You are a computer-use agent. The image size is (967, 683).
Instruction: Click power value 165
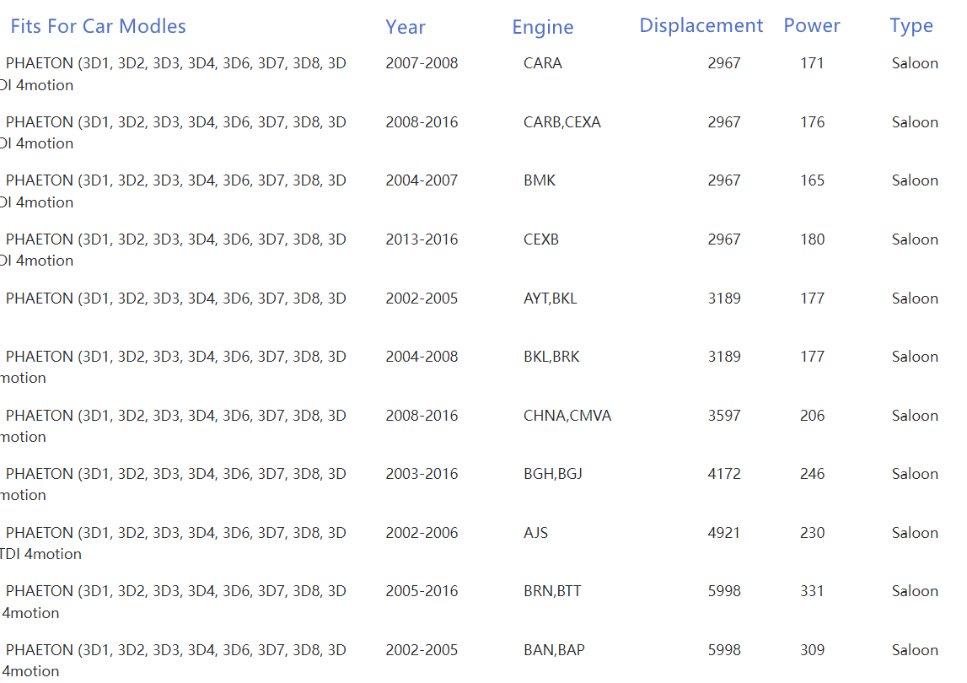click(812, 180)
